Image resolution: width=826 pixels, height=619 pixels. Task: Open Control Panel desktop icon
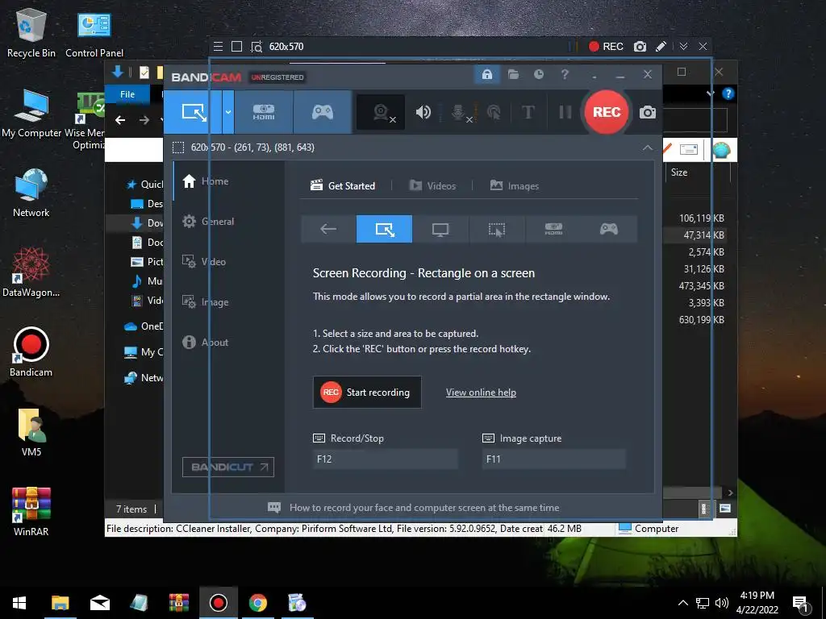point(94,34)
